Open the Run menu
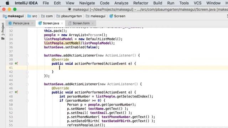The image size is (228, 128). (171, 3)
